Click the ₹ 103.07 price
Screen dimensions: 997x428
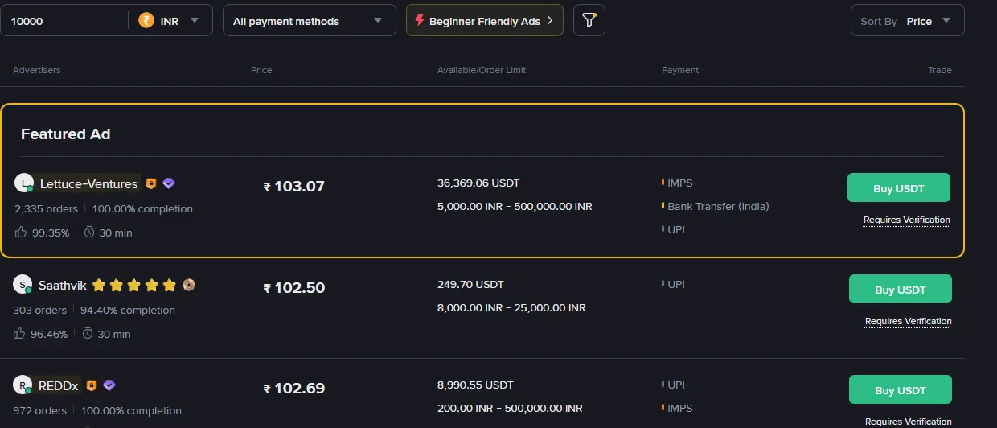[x=294, y=187]
